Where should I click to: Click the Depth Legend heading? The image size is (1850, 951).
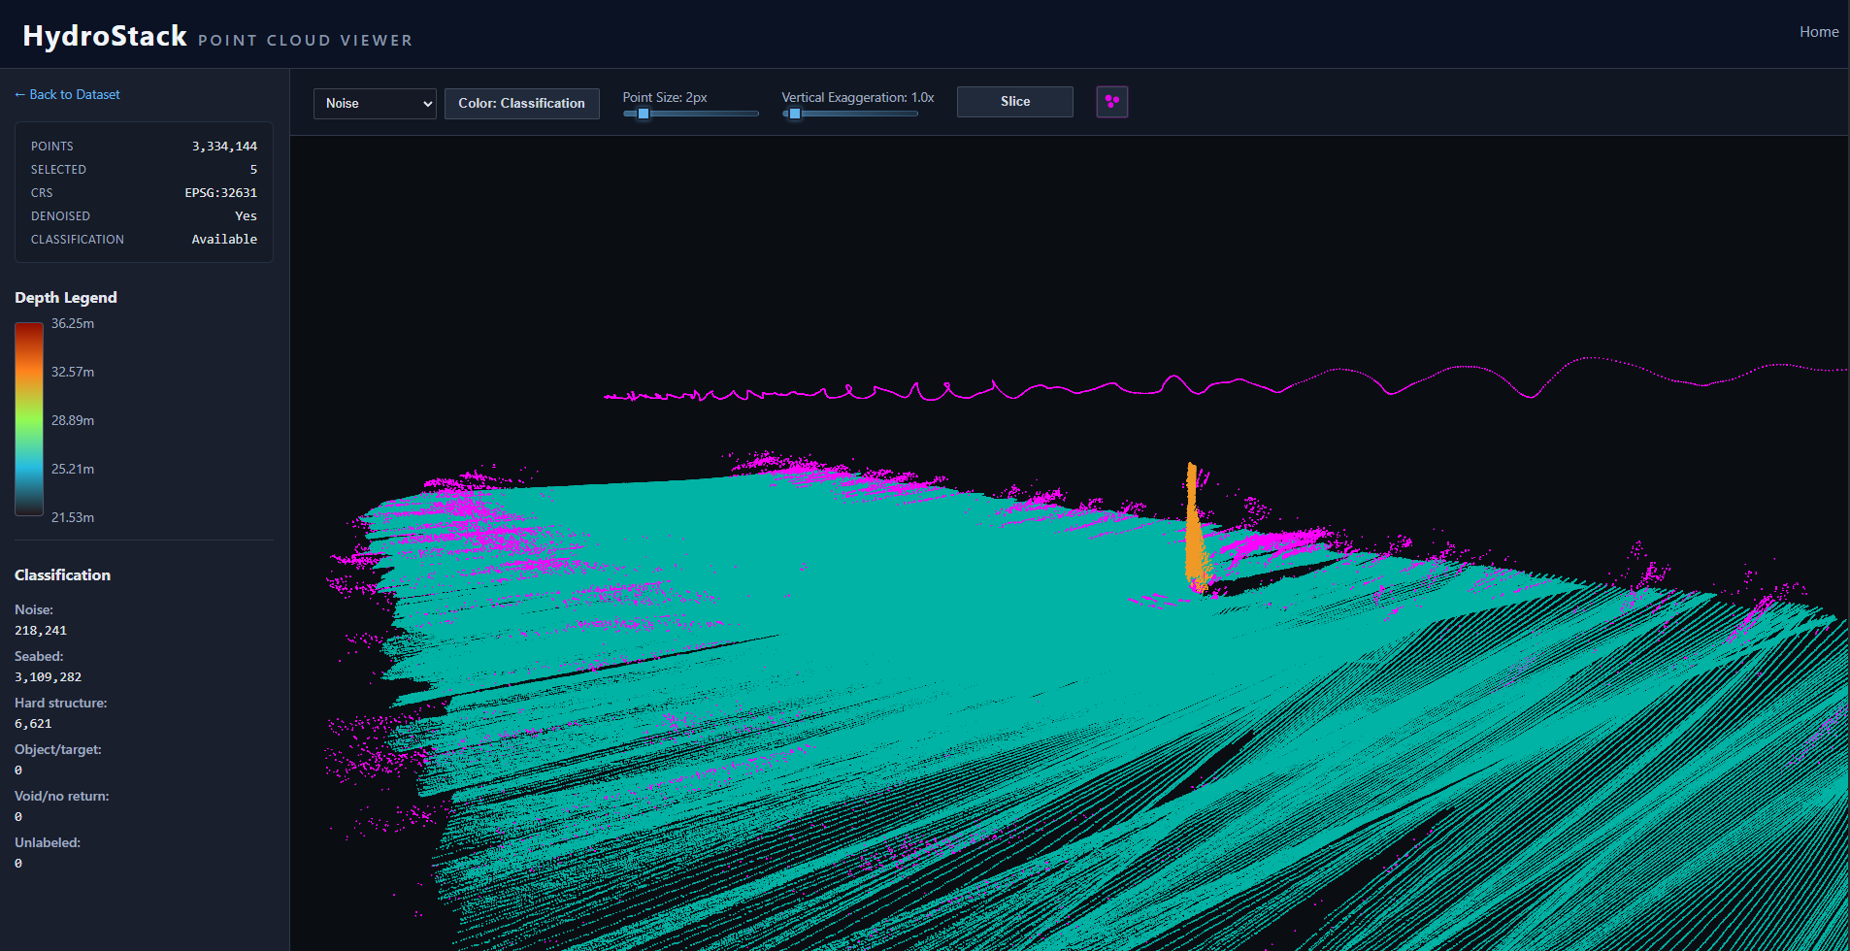65,297
